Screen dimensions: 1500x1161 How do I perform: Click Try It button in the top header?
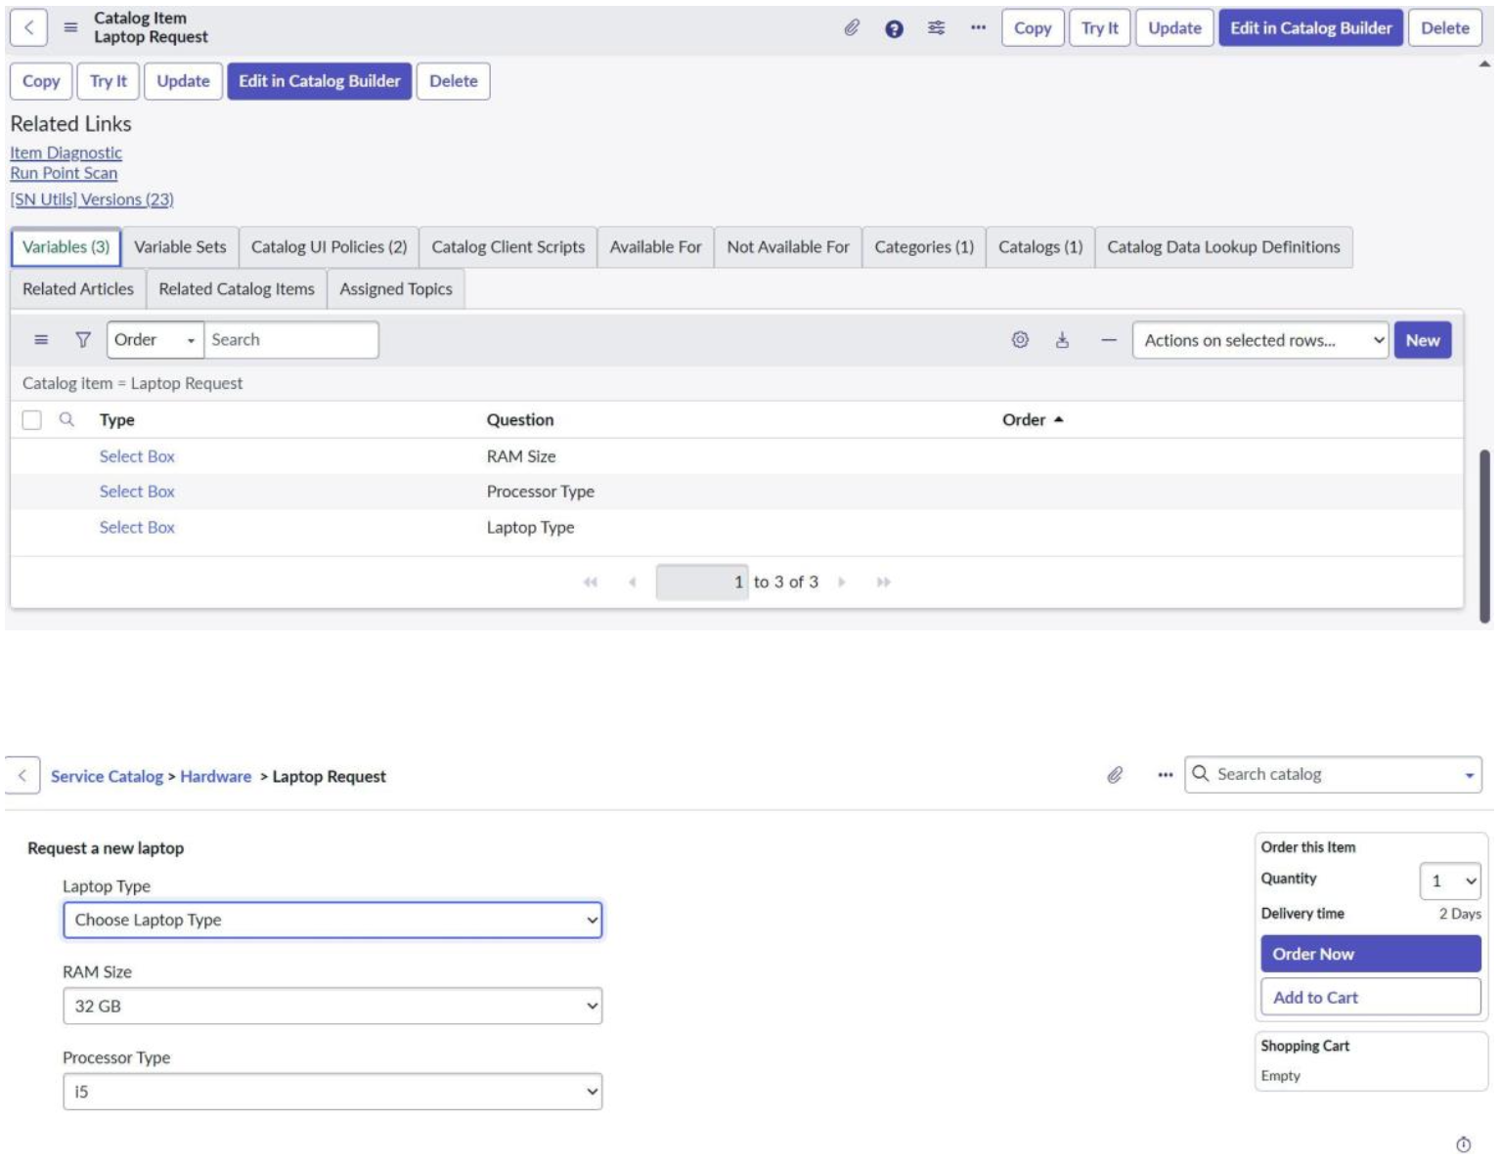tap(1099, 28)
